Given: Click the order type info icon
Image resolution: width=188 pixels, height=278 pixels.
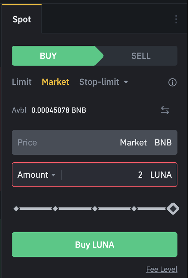Looking at the screenshot, I should [172, 82].
